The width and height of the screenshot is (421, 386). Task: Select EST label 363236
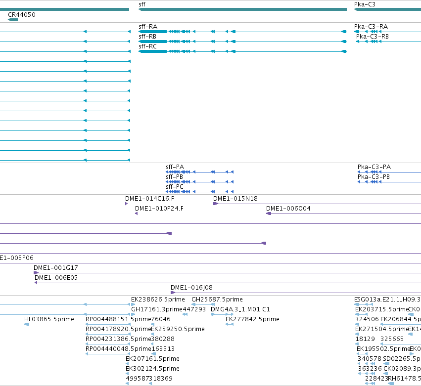[x=370, y=369]
